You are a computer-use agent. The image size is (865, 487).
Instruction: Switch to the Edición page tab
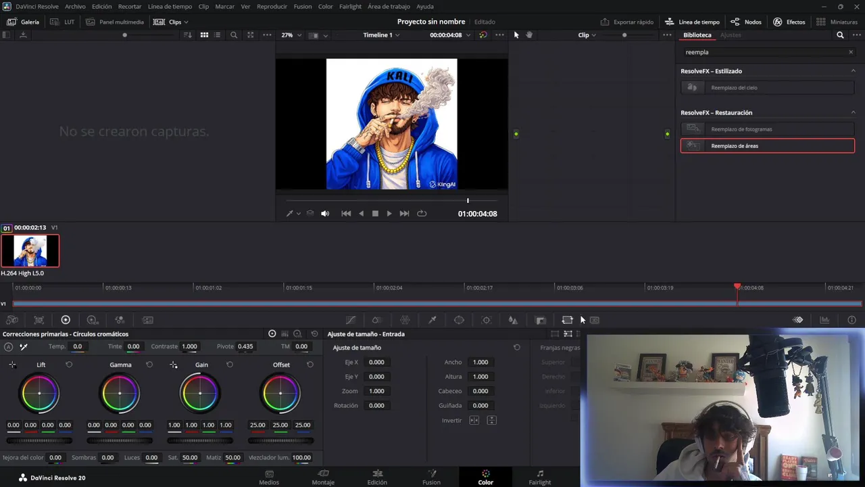pyautogui.click(x=377, y=477)
